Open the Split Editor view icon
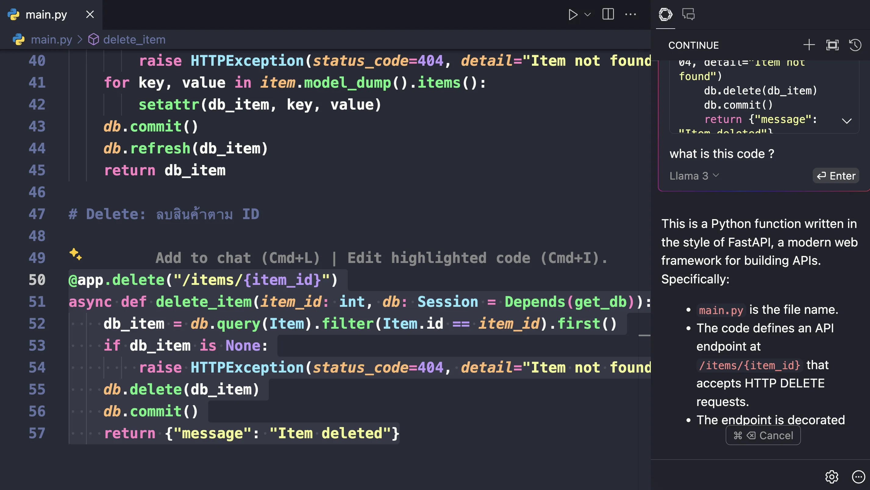This screenshot has width=870, height=490. click(x=608, y=14)
